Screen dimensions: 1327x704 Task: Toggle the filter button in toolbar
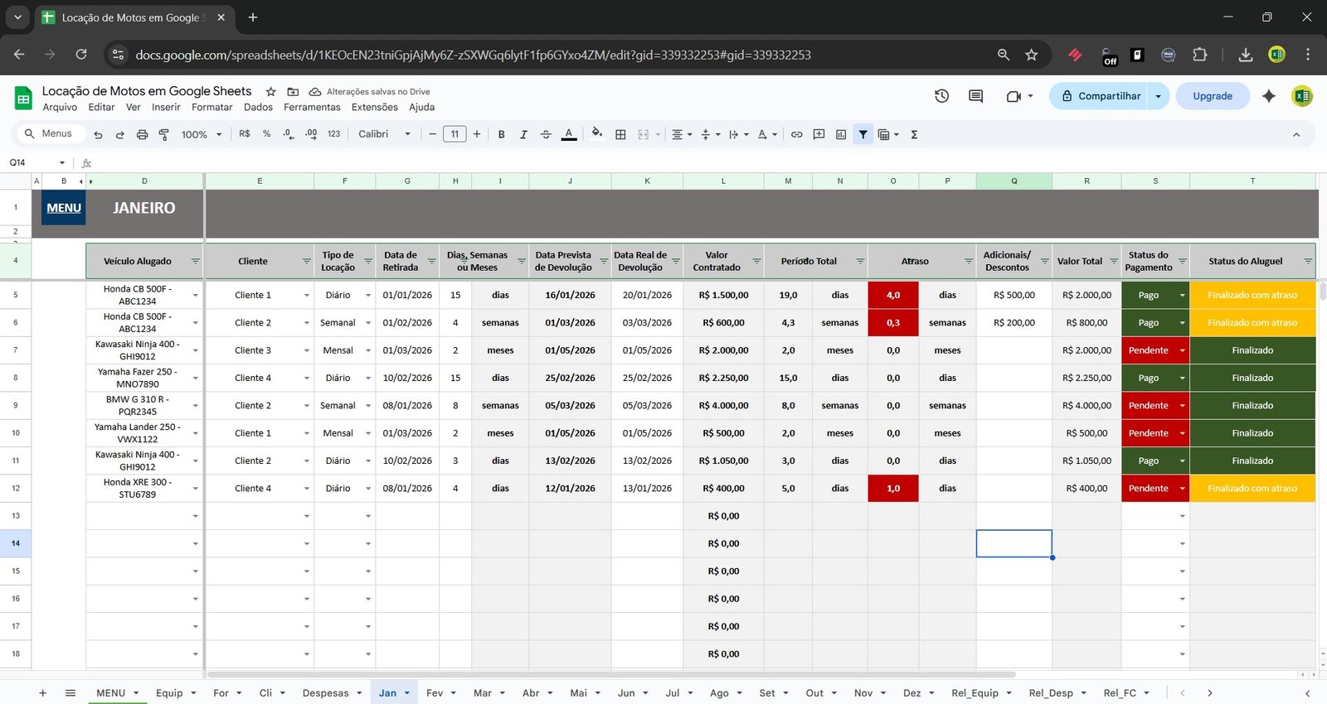coord(863,134)
